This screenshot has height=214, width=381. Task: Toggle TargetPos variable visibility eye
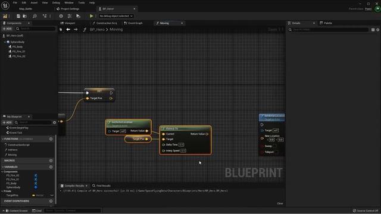click(x=52, y=196)
